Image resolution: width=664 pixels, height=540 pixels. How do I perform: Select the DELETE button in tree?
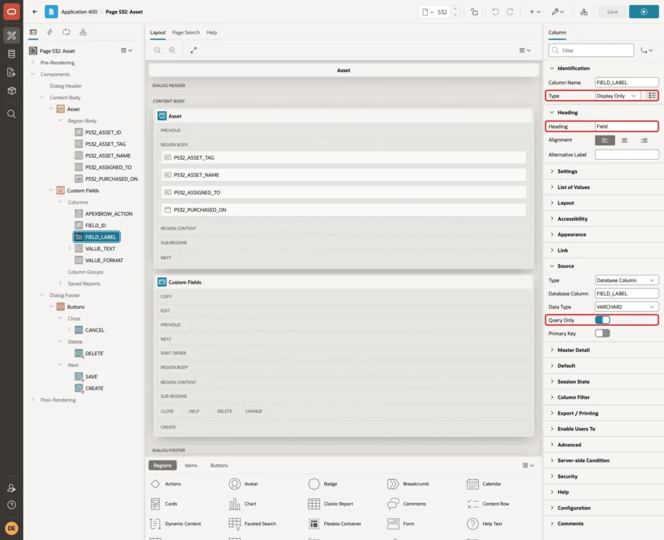tap(94, 353)
